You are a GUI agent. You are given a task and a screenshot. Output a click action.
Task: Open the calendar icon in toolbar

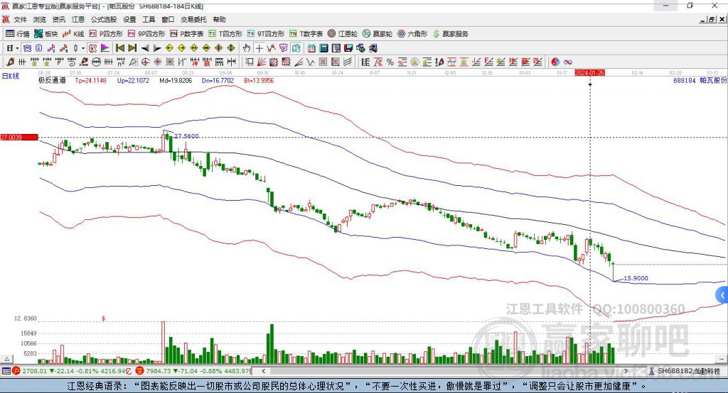(311, 48)
